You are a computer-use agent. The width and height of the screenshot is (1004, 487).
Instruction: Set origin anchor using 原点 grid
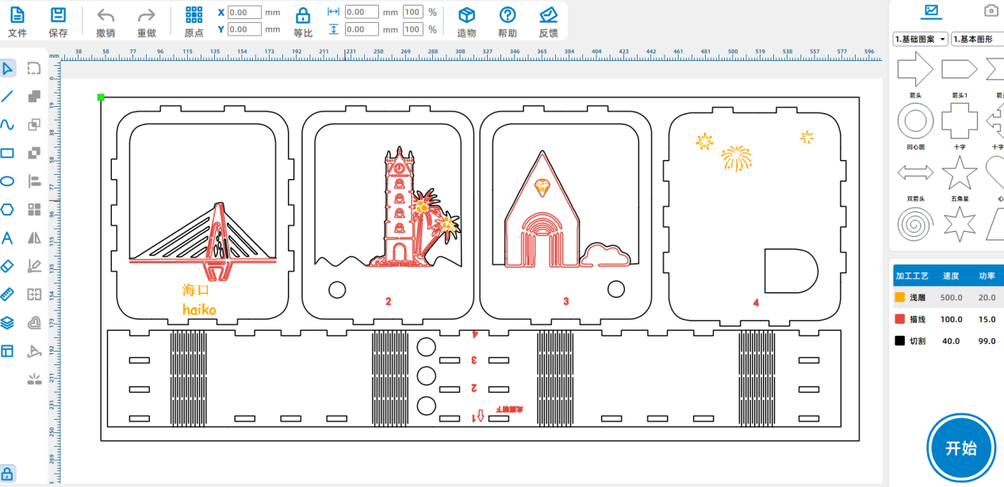point(194,15)
